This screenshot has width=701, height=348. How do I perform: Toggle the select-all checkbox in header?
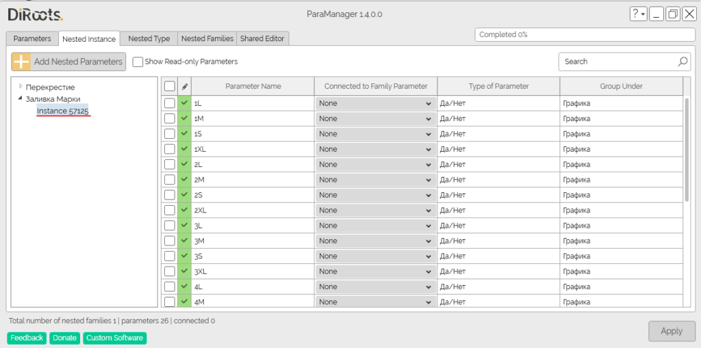tap(170, 87)
